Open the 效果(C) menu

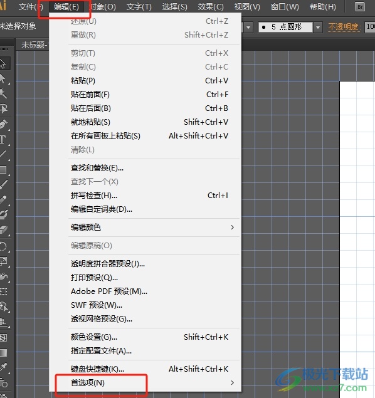pos(211,7)
